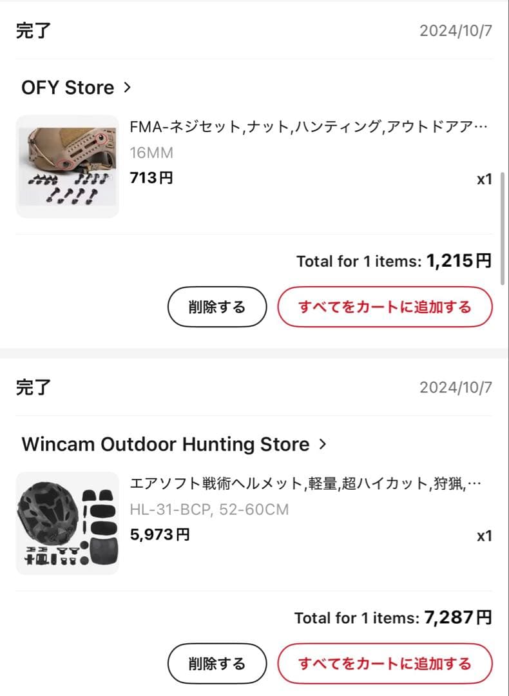View FMA screw set product thumbnail
This screenshot has height=696, width=509.
pos(67,166)
